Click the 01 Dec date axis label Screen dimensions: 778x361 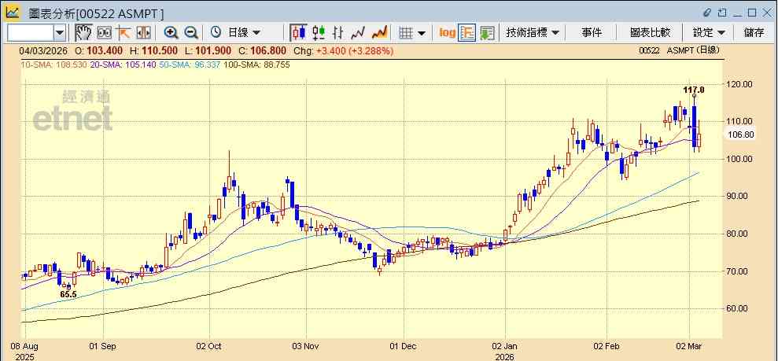tap(404, 345)
